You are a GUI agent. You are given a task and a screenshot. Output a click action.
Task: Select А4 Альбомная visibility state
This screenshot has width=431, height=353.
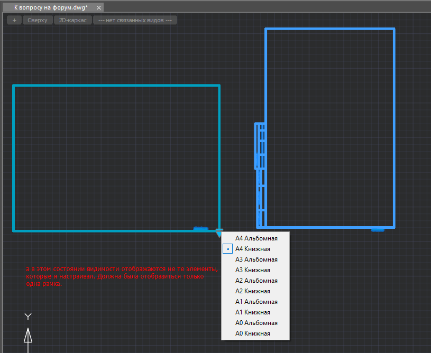click(256, 238)
